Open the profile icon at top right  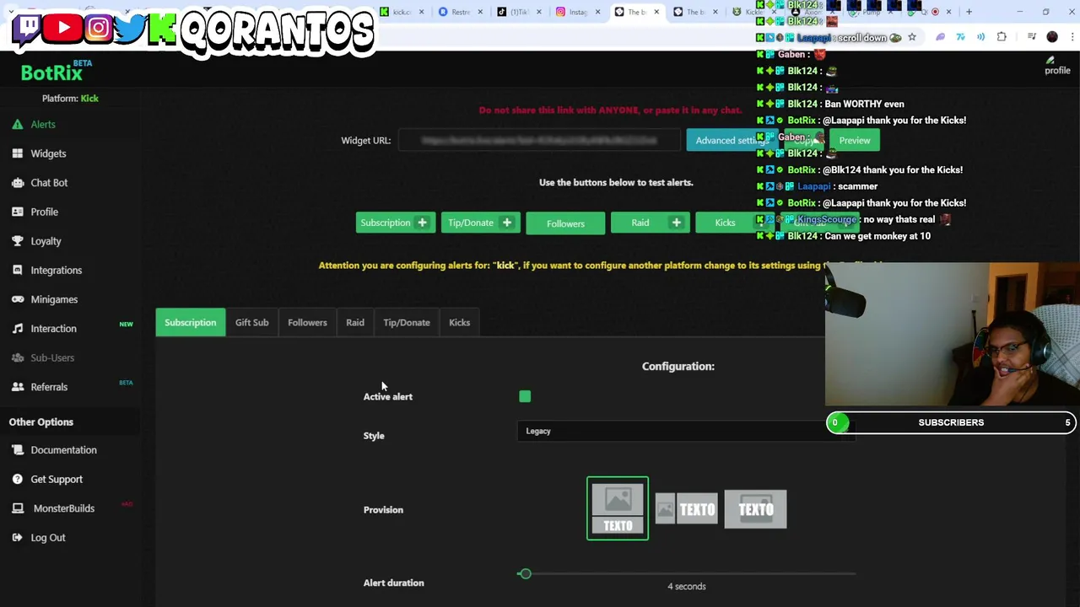[1056, 66]
